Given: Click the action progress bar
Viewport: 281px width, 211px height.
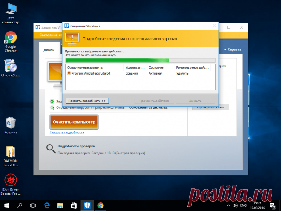Looking at the screenshot, I should [140, 61].
